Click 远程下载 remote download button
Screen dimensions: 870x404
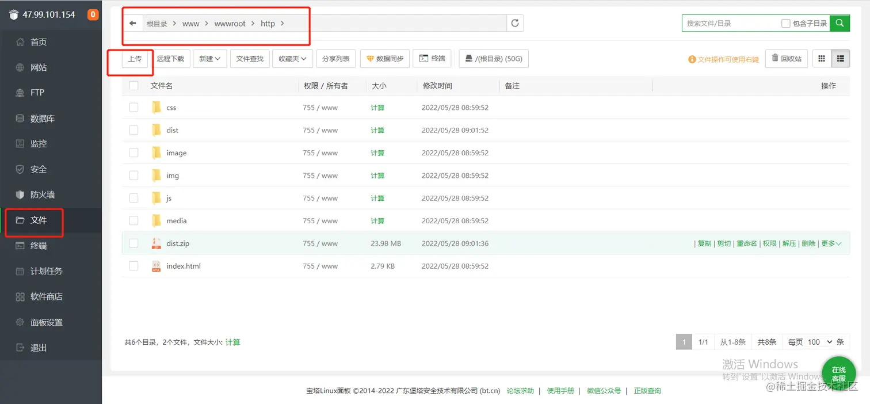[170, 59]
